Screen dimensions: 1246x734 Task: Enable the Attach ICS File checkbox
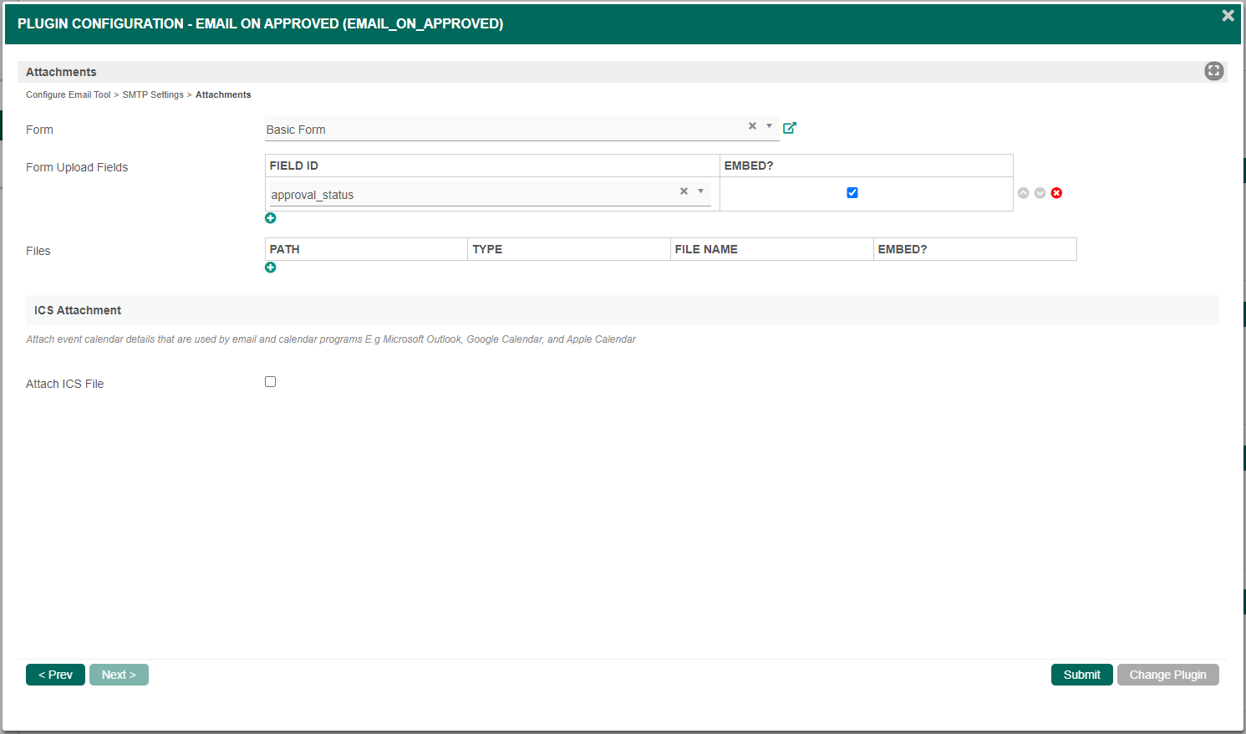coord(270,382)
